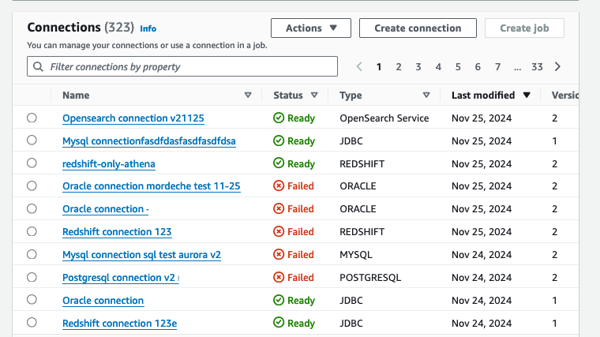Select radio button for redshift-only-athena

32,163
